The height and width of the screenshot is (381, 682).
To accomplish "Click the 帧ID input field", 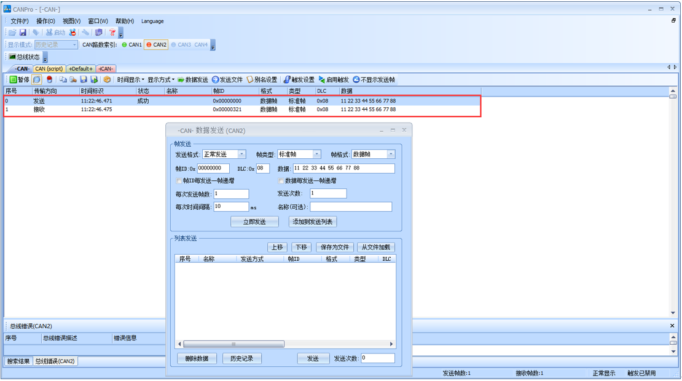I will tap(213, 168).
